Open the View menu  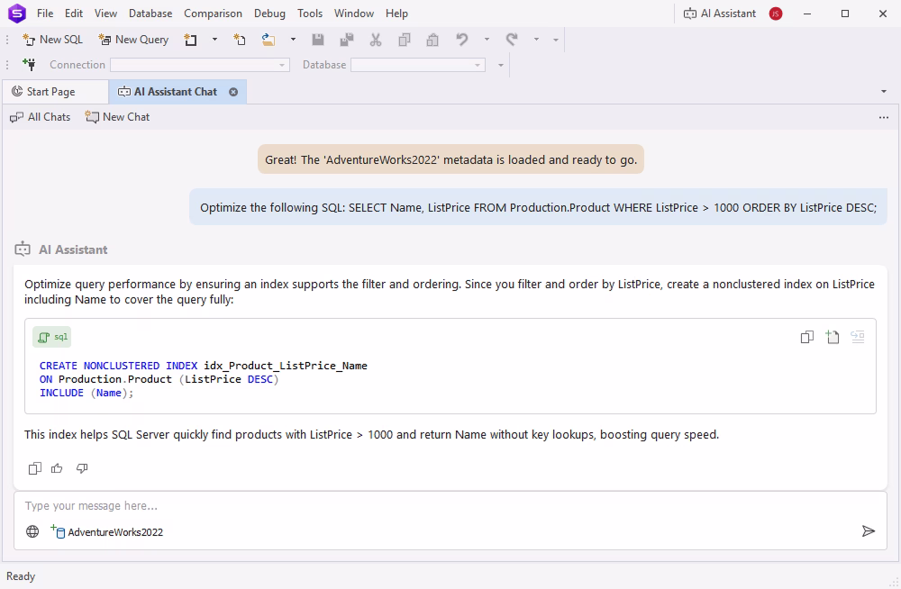pos(105,14)
